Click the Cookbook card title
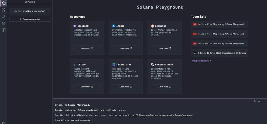The image size is (267, 124). point(83,26)
